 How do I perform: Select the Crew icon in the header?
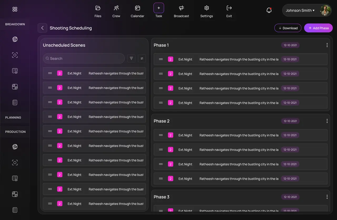(116, 11)
